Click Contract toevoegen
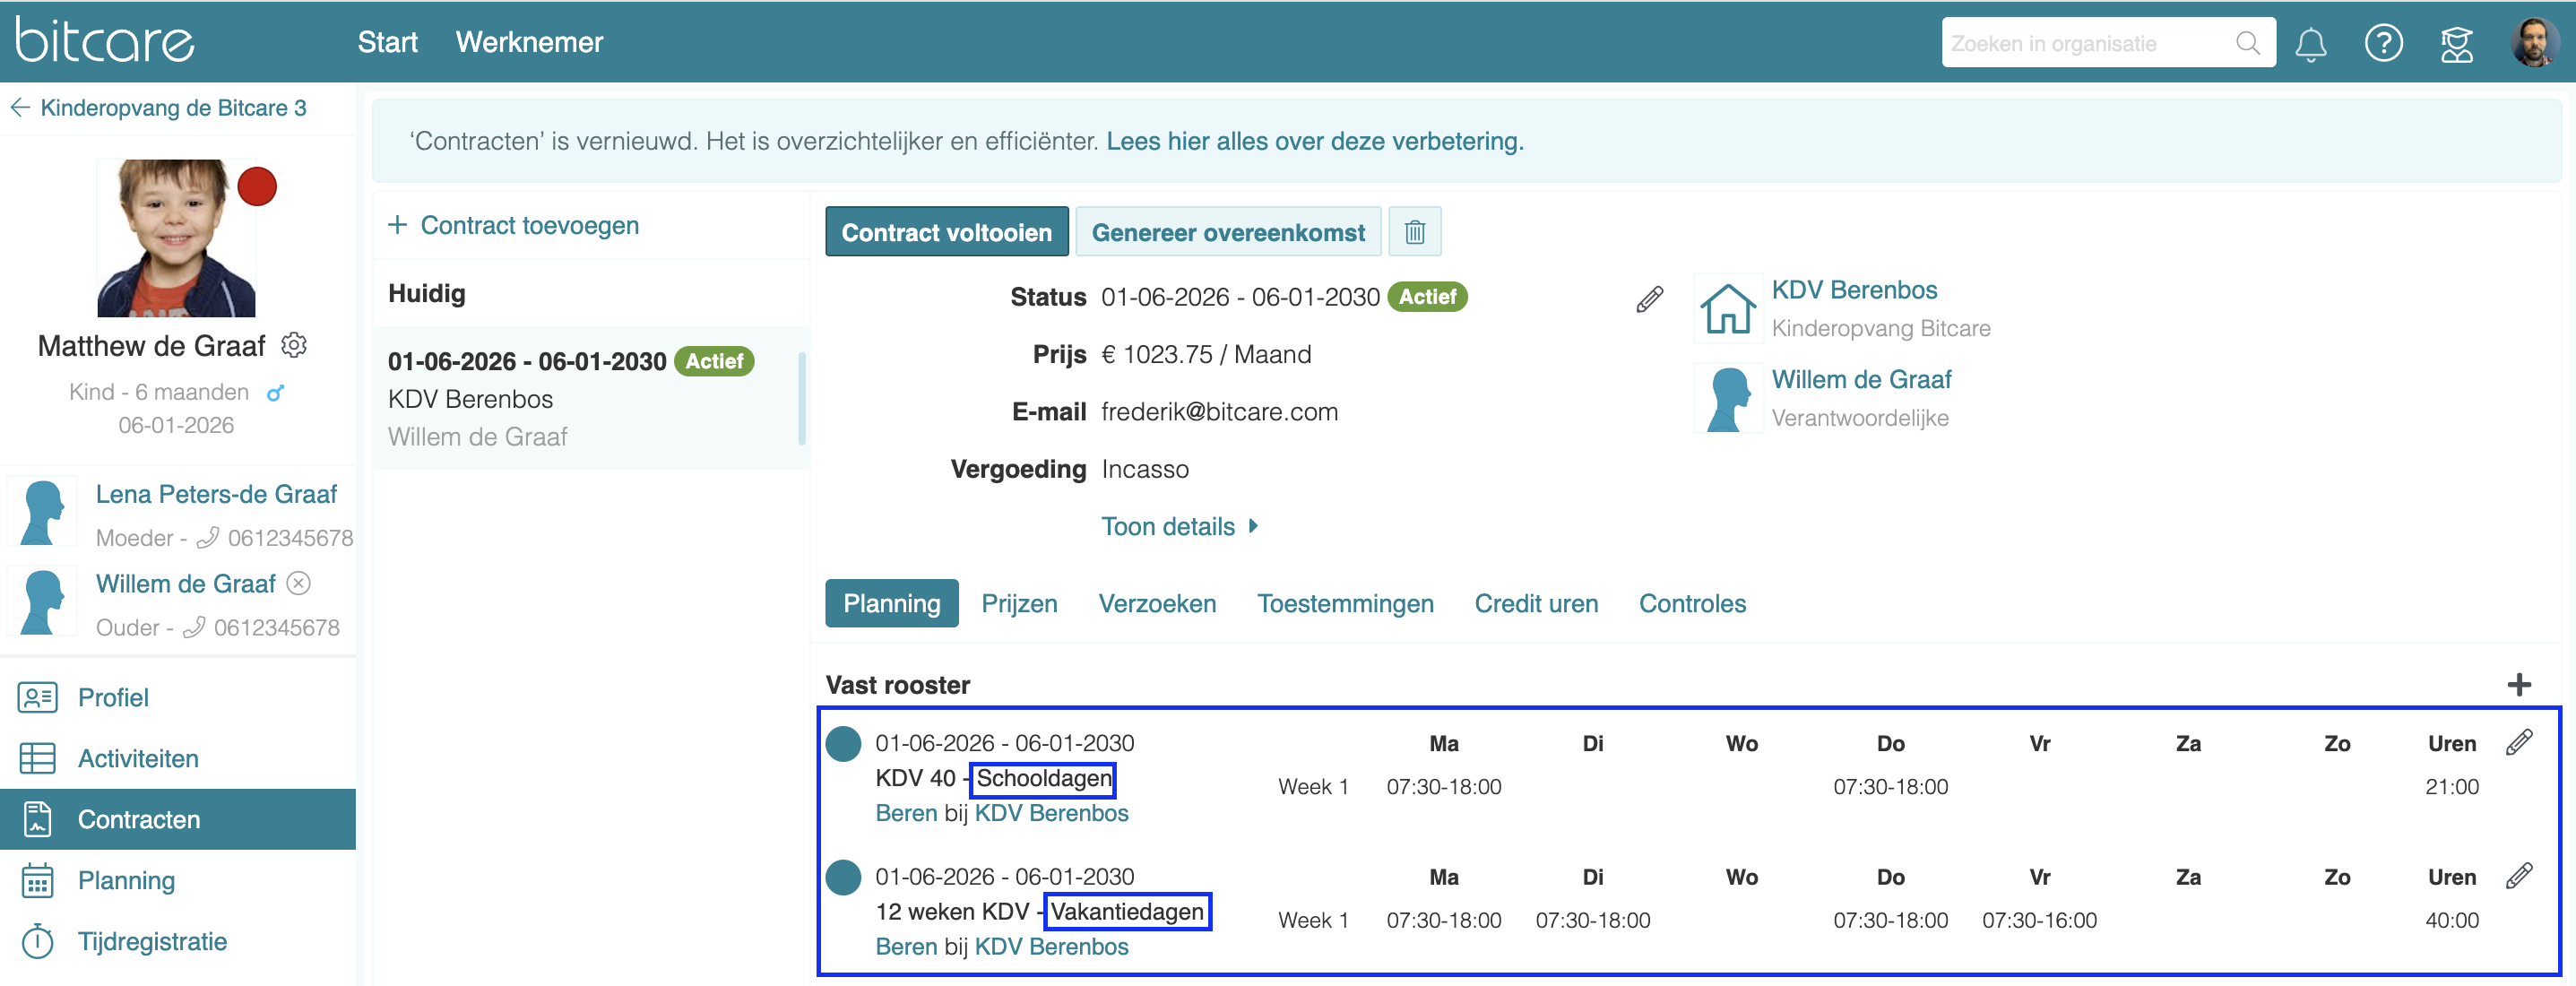 point(514,225)
